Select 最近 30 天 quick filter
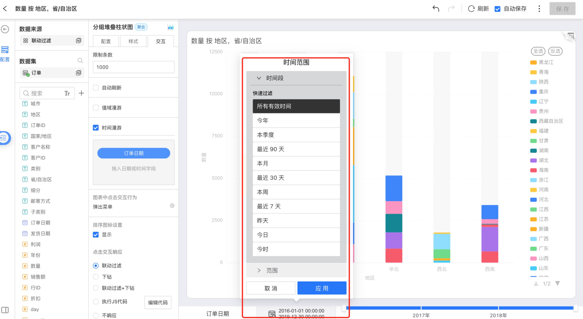Screen dimensions: 583x319 (x=296, y=178)
